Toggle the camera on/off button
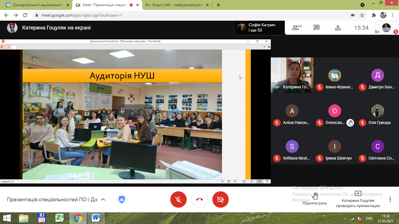 click(x=221, y=199)
